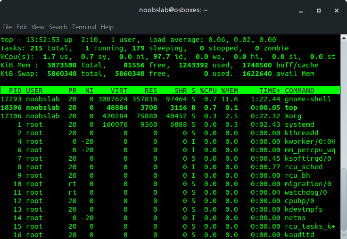Click the load average 0.06 value
Image resolution: width=347 pixels, height=239 pixels.
(217, 40)
